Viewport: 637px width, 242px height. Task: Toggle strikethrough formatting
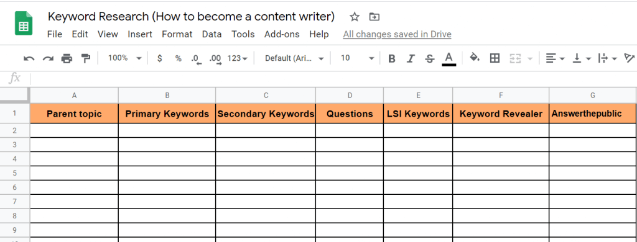(x=429, y=59)
